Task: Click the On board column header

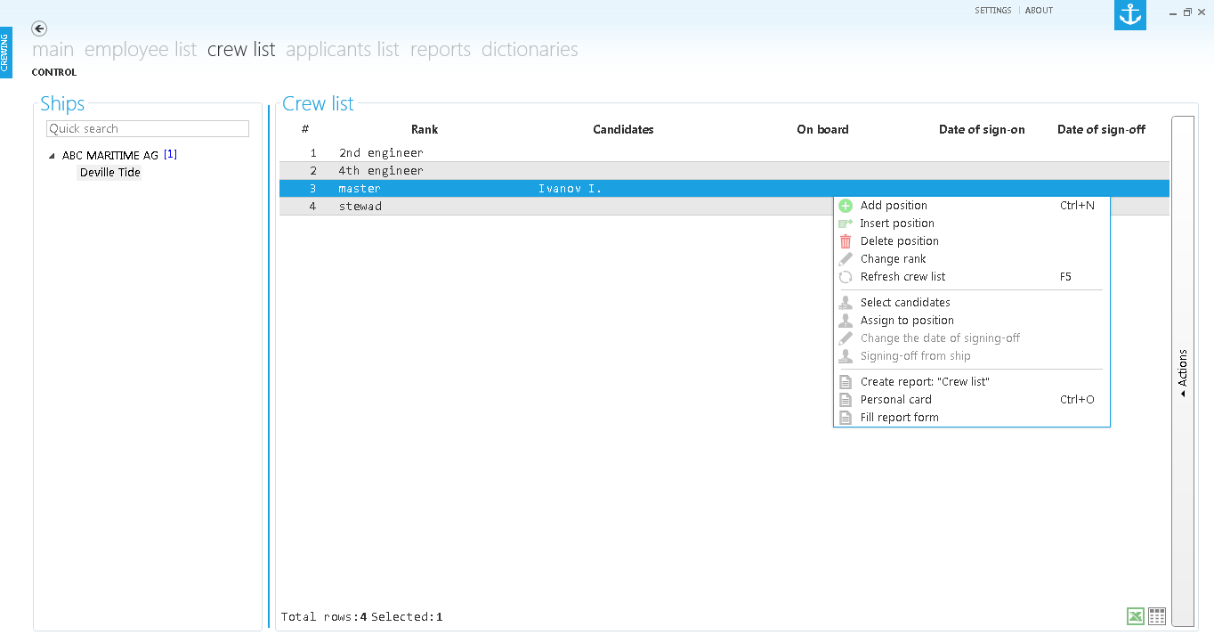Action: click(x=822, y=130)
